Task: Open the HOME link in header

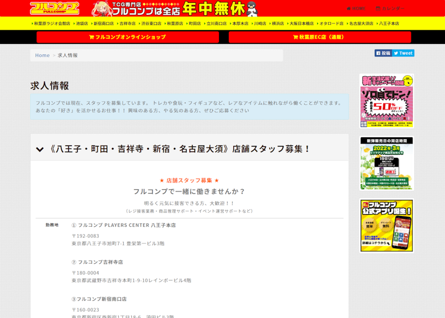Action: (356, 9)
